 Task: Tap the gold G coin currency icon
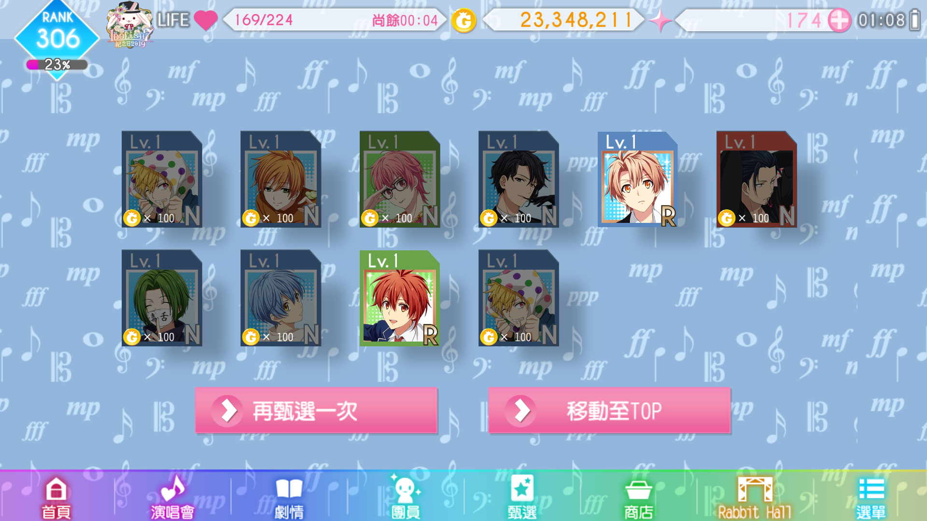pyautogui.click(x=463, y=20)
